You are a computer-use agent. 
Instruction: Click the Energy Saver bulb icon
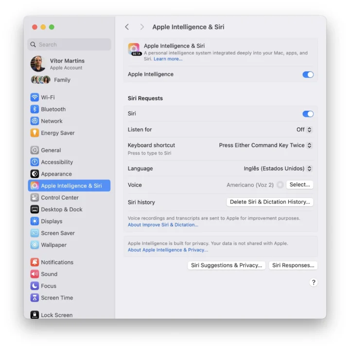tap(35, 133)
